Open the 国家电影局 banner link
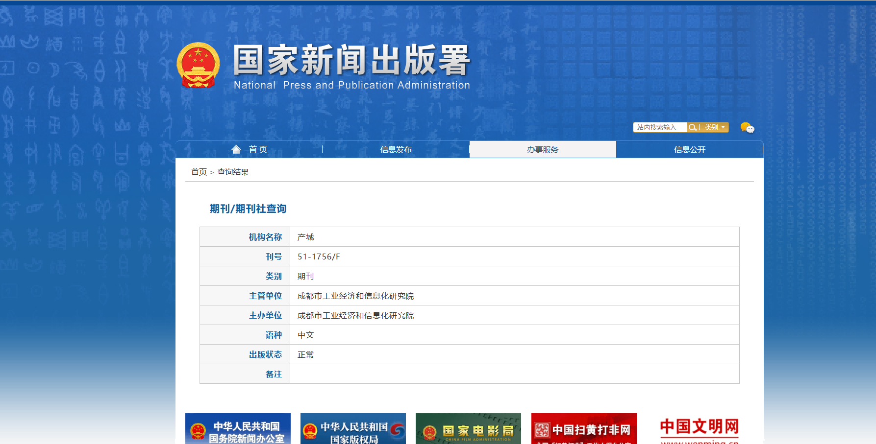Screen dimensions: 876x444 468,429
